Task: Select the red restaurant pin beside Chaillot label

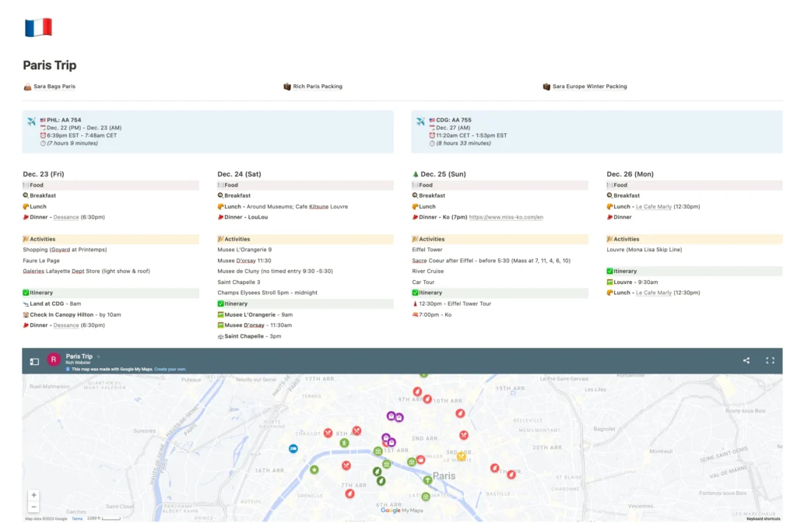Action: pos(328,433)
